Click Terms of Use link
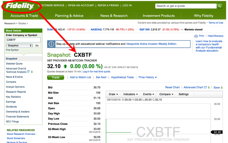Screen dimensions: 228x143 pyautogui.click(x=216, y=23)
